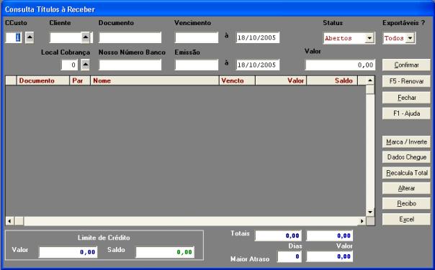Click the Local Cobrança lookup arrow
The height and width of the screenshot is (270, 435).
(x=85, y=65)
